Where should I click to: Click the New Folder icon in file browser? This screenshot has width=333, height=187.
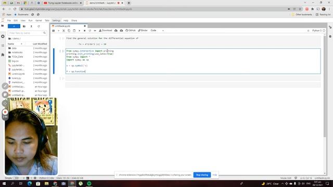tap(24, 26)
